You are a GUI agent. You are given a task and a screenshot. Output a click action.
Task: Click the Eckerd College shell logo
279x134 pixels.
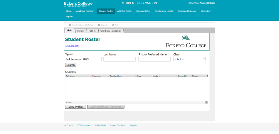click(186, 38)
